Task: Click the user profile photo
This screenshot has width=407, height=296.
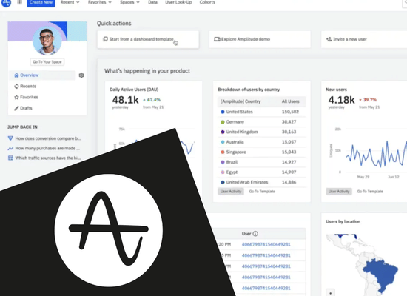Action: pos(47,41)
